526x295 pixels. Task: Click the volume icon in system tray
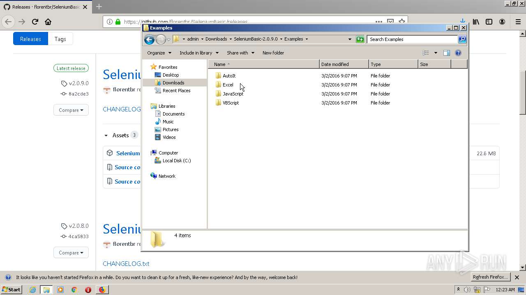pyautogui.click(x=467, y=290)
